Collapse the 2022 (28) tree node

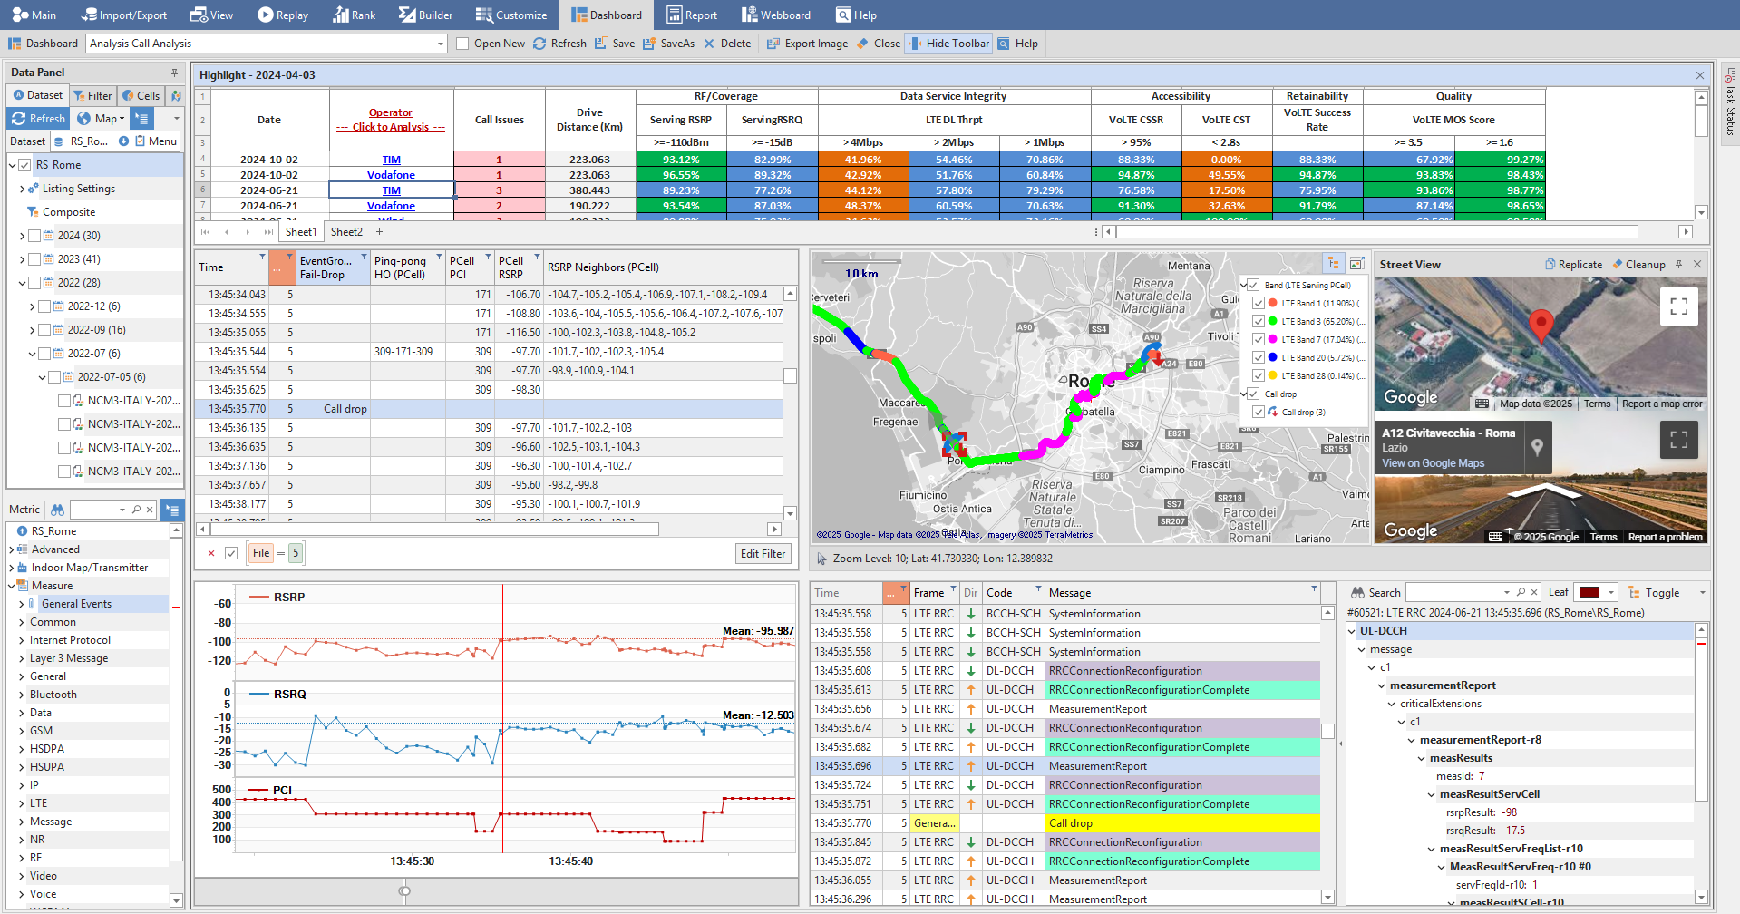[22, 283]
